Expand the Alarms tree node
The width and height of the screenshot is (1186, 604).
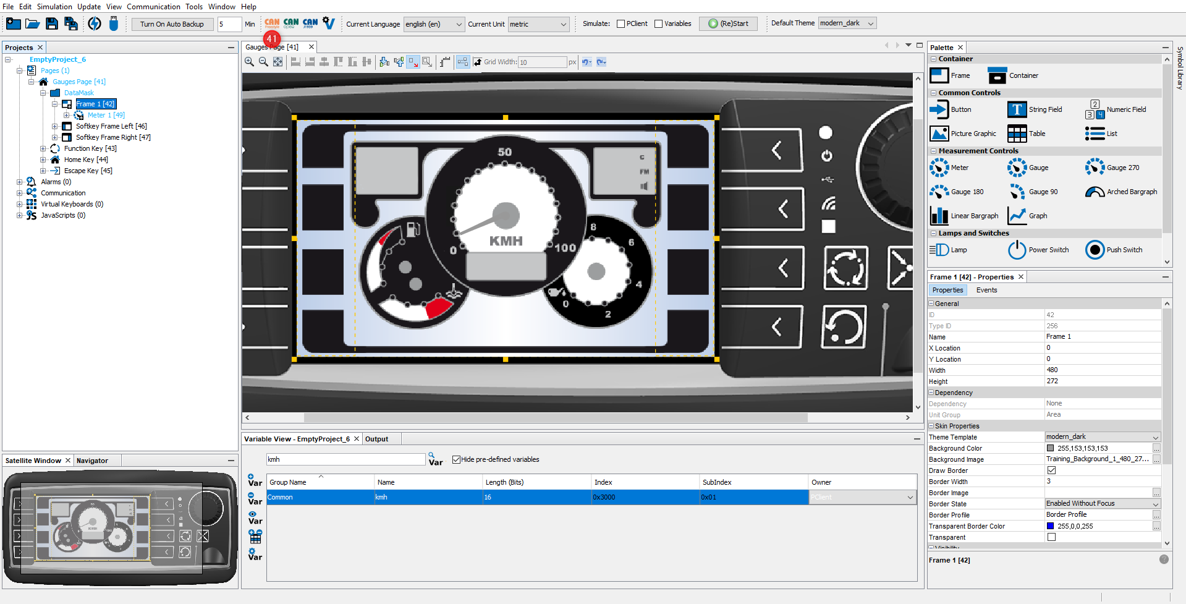(20, 182)
